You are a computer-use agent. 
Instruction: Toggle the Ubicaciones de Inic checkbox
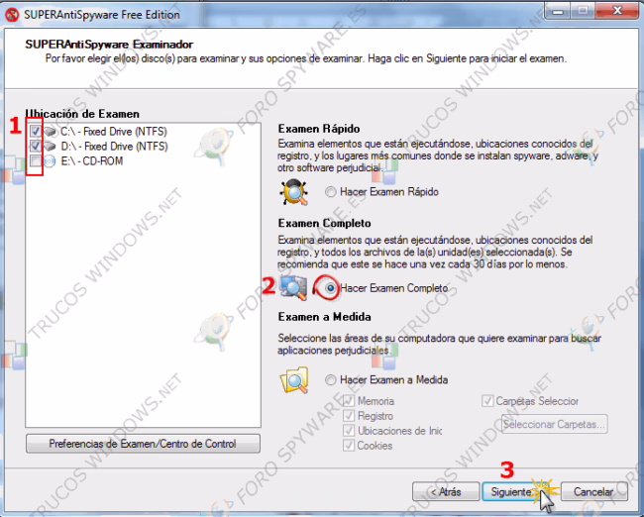[x=349, y=431]
